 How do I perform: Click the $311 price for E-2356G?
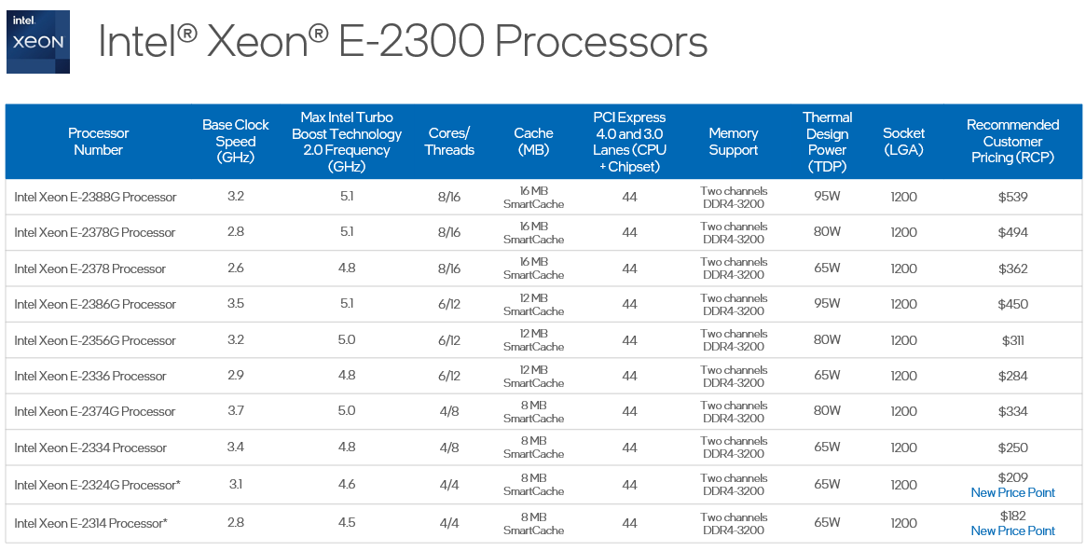click(x=1012, y=340)
